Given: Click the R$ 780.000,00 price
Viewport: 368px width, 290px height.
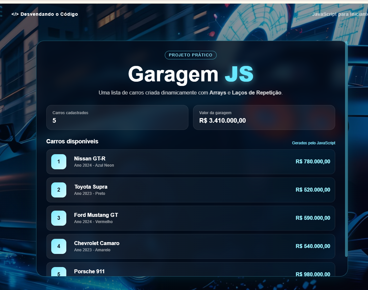Looking at the screenshot, I should tap(313, 162).
